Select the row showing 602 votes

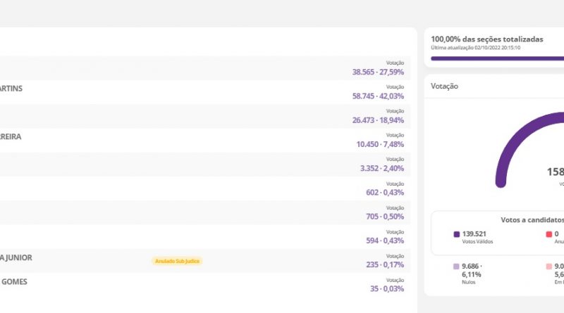pos(204,189)
